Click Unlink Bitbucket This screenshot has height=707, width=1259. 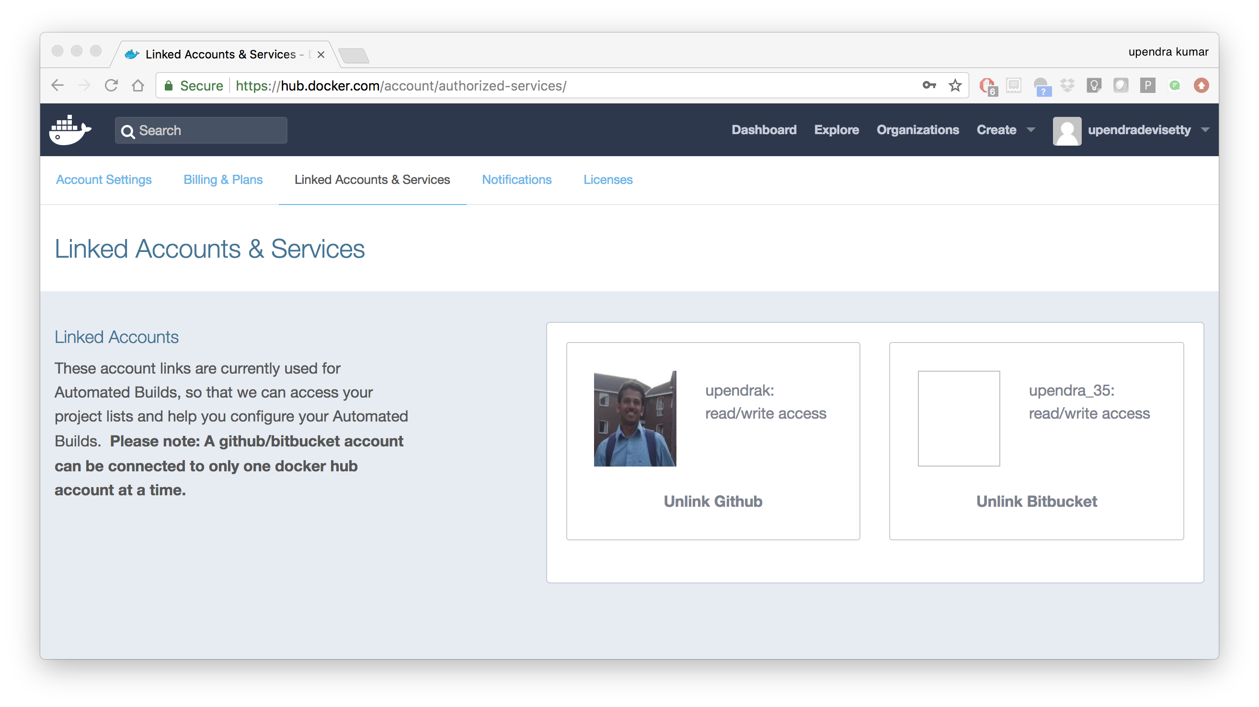click(1036, 502)
